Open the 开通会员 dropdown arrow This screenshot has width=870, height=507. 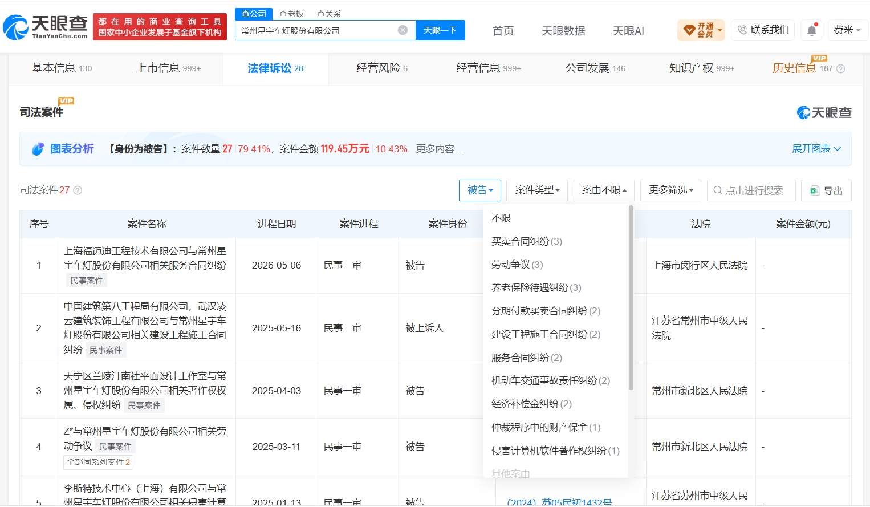pyautogui.click(x=720, y=30)
